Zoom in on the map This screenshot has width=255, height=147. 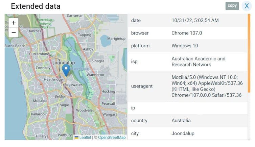pyautogui.click(x=14, y=23)
